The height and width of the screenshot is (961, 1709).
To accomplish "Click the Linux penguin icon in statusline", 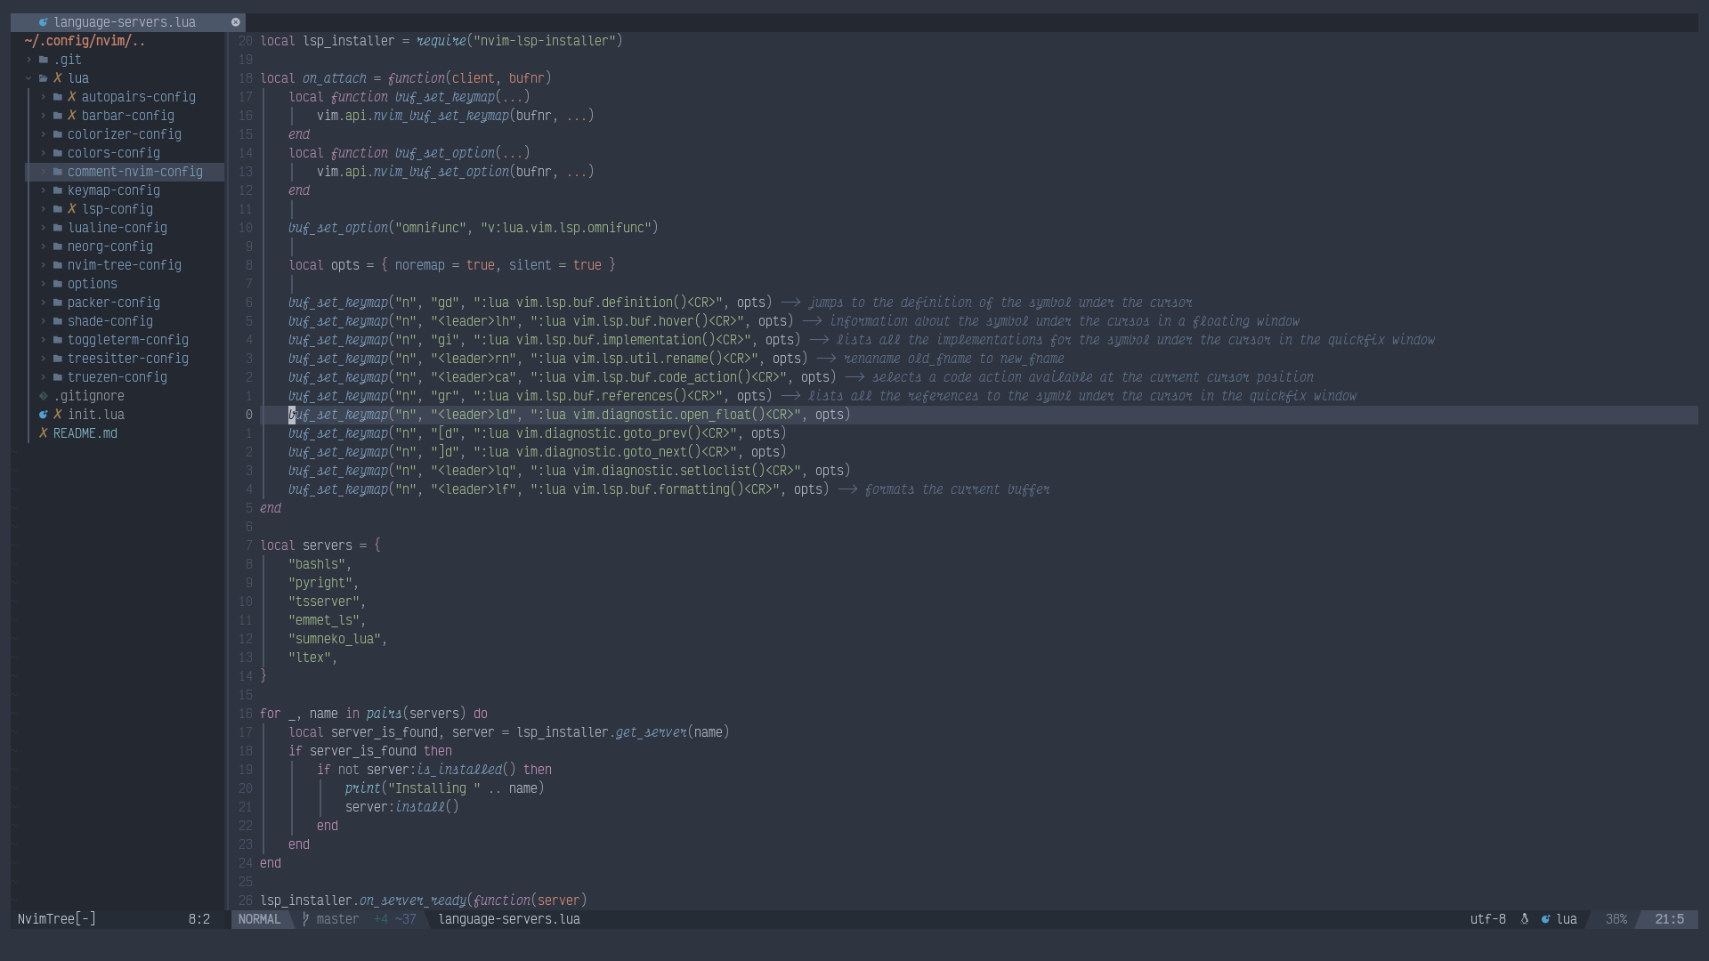I will [x=1524, y=919].
